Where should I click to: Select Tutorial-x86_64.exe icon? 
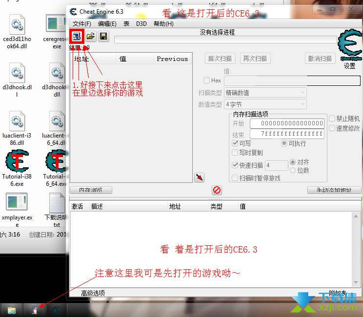[56, 161]
